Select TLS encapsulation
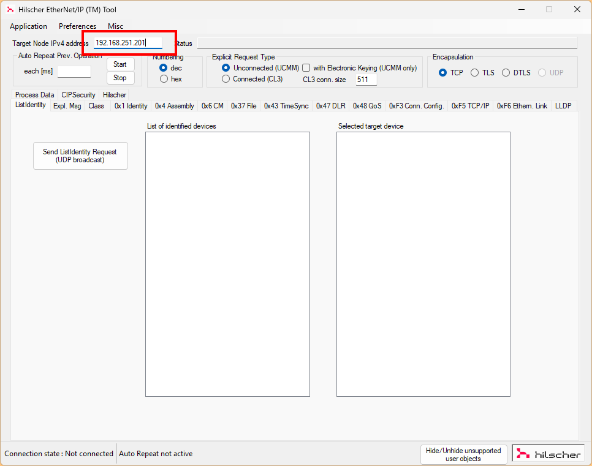The image size is (592, 466). 482,73
